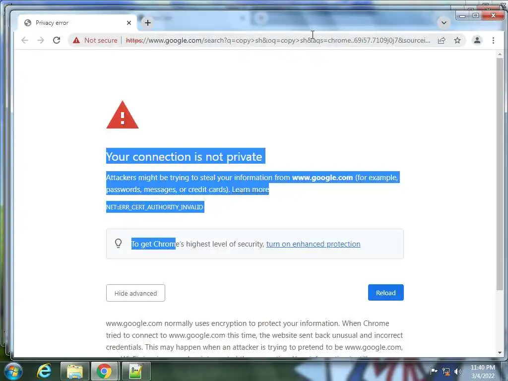Click the Your connection is not private heading

[x=186, y=156]
